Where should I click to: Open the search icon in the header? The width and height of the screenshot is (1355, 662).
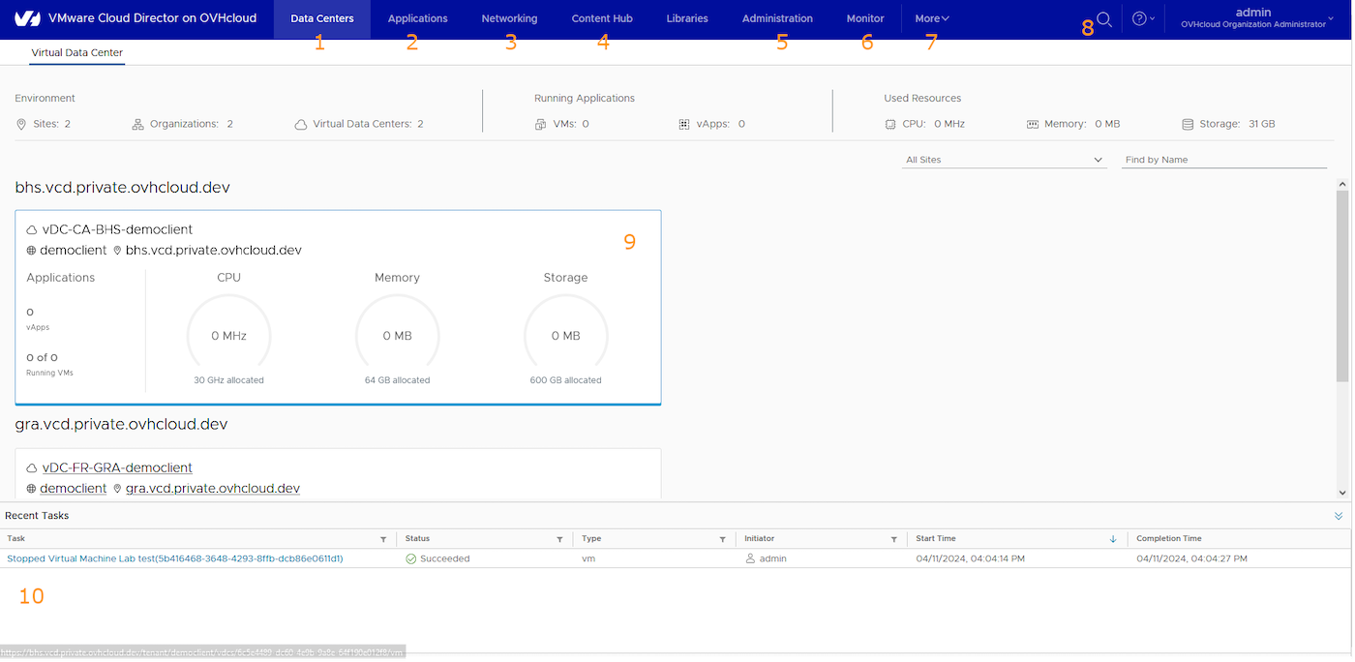pos(1103,18)
